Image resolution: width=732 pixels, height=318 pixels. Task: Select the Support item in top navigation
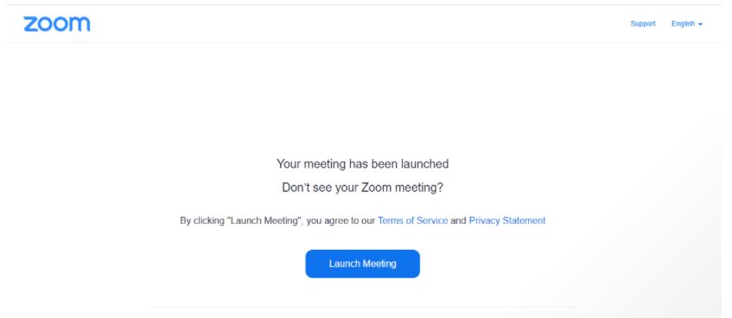[643, 23]
